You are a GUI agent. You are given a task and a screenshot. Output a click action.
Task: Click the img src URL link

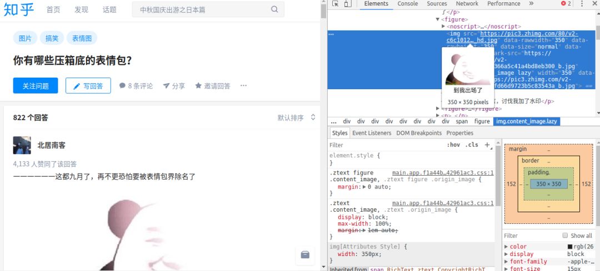pos(512,37)
